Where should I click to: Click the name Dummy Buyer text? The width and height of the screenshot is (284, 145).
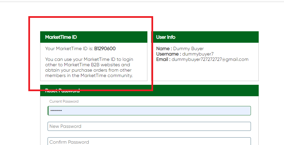coord(188,48)
